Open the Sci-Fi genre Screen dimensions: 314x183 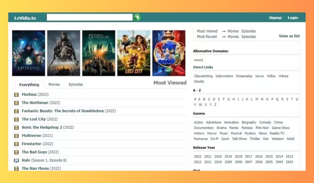point(214,139)
